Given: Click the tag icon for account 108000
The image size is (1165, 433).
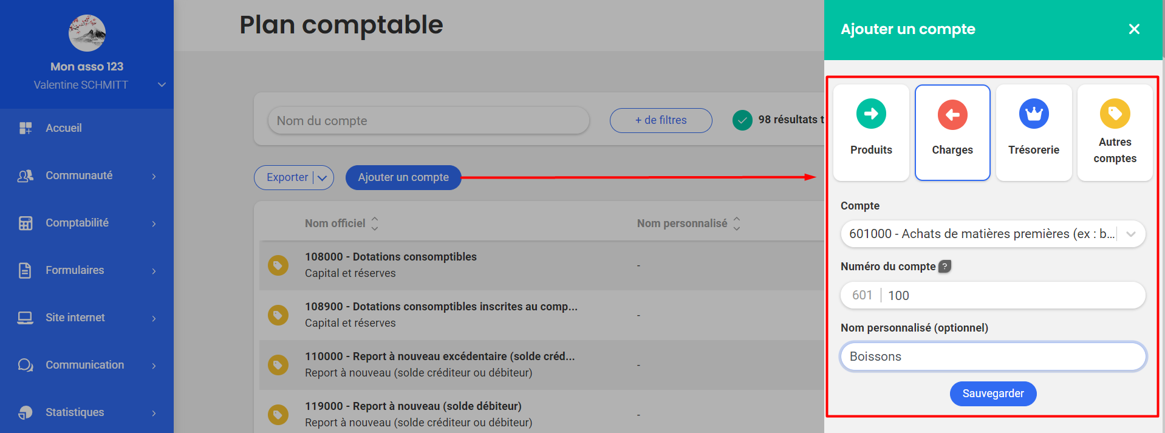Looking at the screenshot, I should pos(278,265).
